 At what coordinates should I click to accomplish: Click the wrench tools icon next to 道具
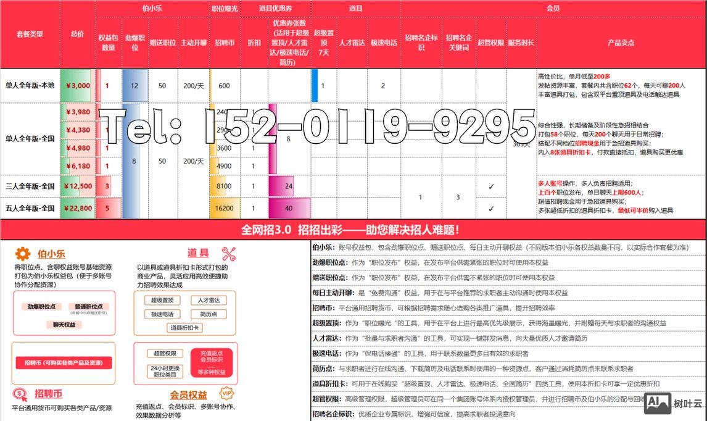[x=228, y=254]
